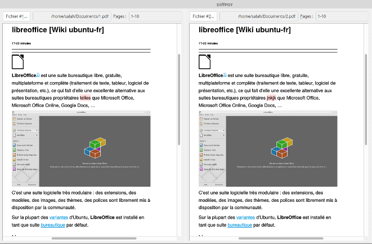
Task: Click the left pane horizontal scrollbar
Action: (x=94, y=238)
